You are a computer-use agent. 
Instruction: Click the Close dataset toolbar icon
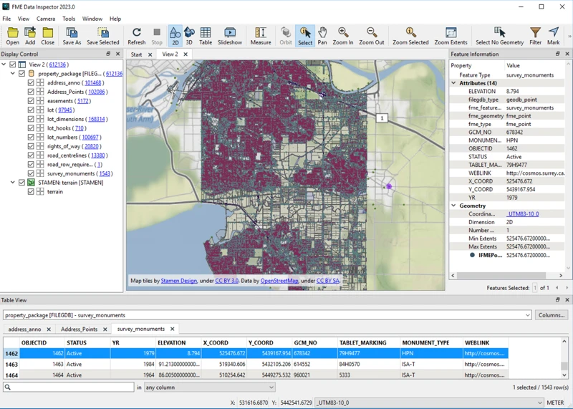point(47,36)
